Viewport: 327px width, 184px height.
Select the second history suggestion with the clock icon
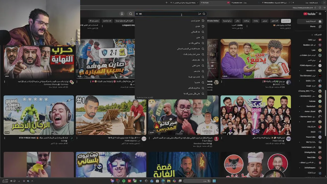click(x=171, y=26)
